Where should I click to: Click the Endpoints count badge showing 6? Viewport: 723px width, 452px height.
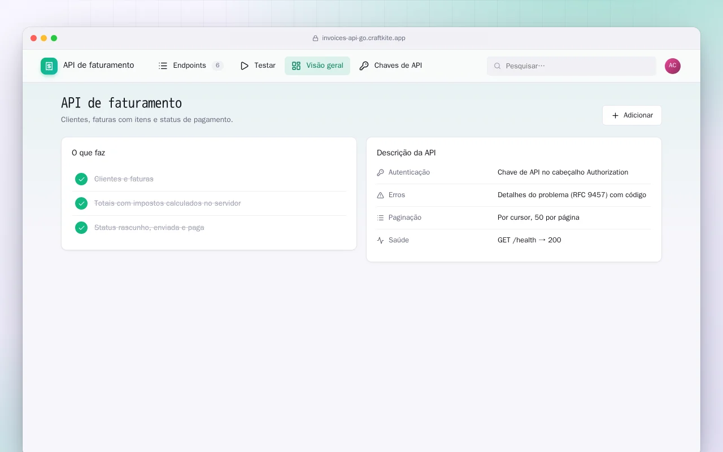[x=217, y=66]
